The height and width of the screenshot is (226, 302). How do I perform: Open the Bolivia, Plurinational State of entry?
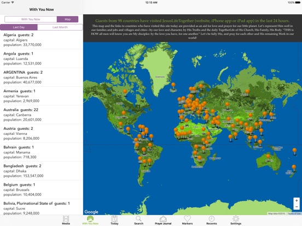[x=42, y=207]
